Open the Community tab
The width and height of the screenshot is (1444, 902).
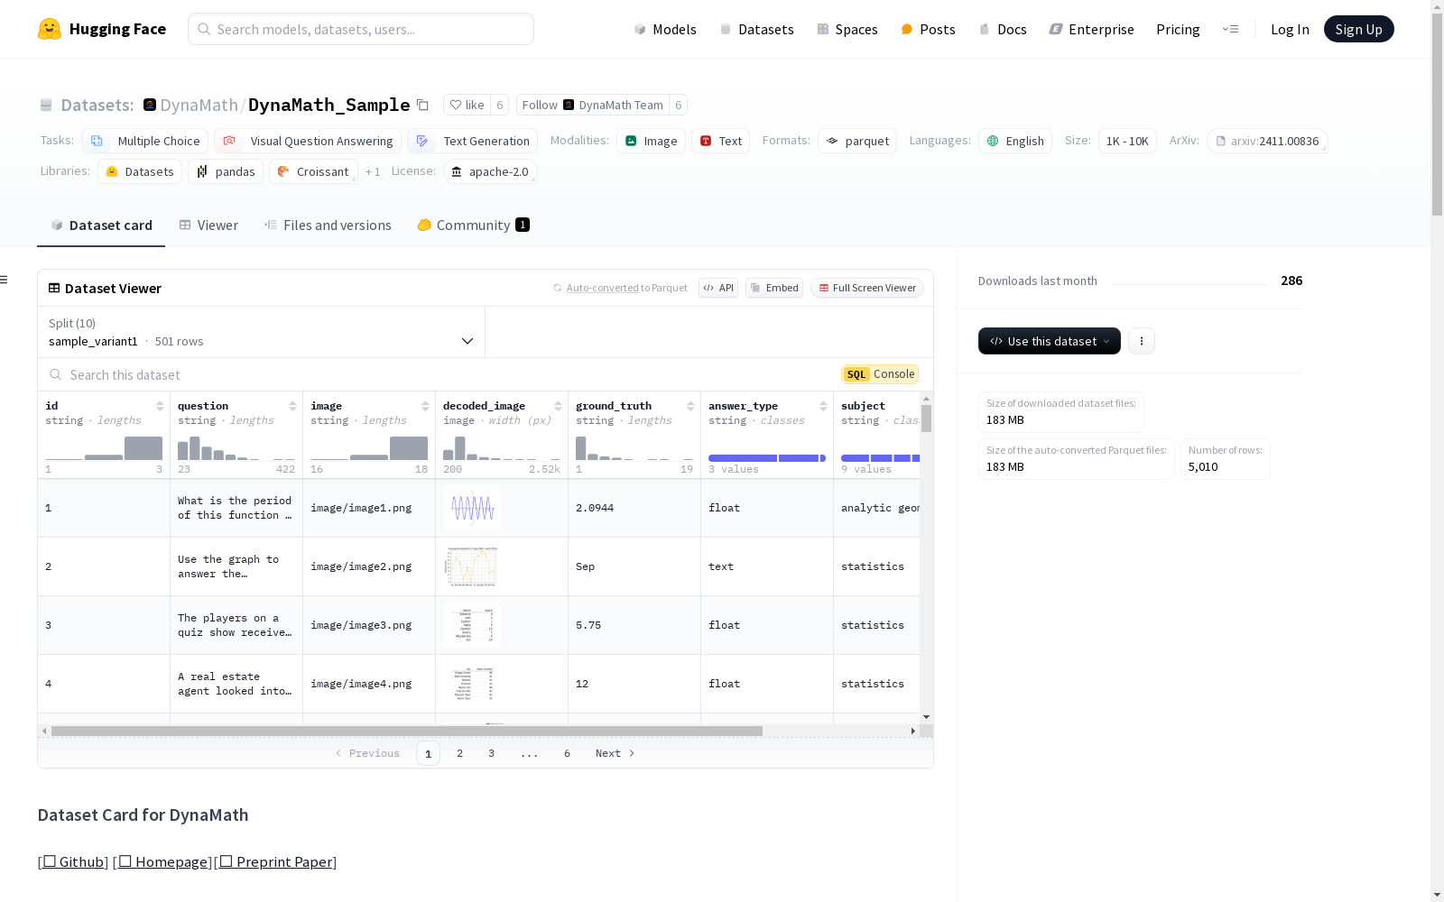(473, 225)
